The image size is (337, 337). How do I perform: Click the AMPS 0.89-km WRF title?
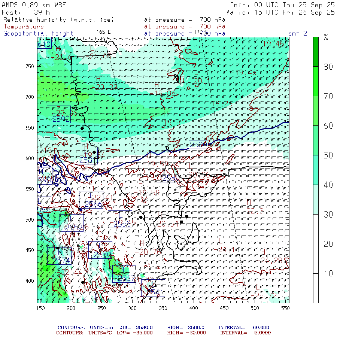coord(34,5)
